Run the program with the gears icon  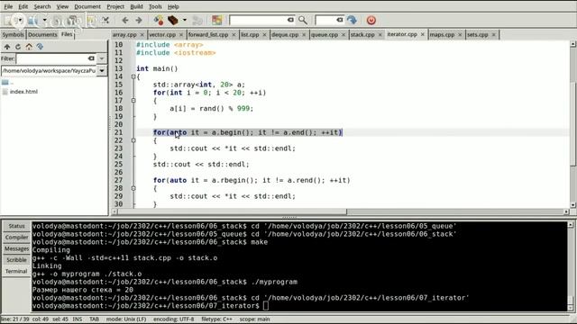point(197,20)
